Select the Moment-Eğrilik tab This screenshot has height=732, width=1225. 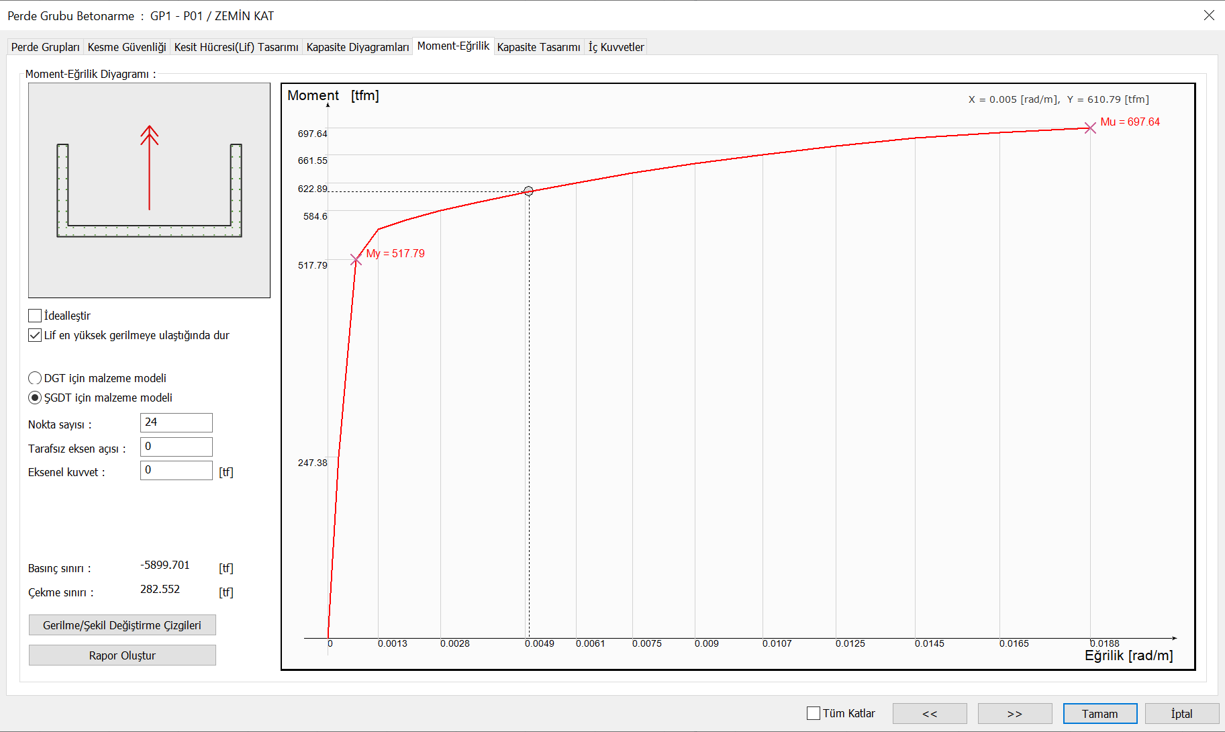[x=453, y=46]
